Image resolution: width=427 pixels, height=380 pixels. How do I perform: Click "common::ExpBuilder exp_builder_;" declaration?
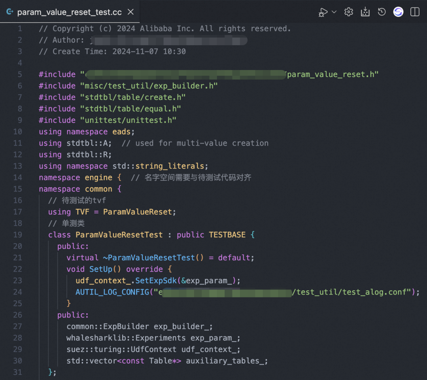pos(140,326)
